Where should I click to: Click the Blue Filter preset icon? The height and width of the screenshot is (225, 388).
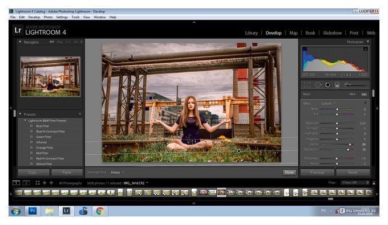point(31,126)
